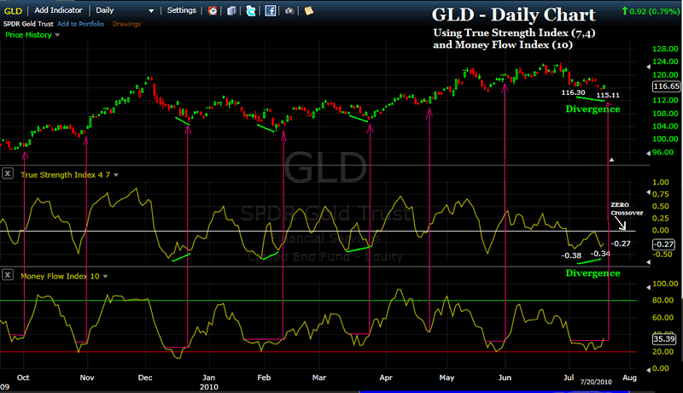The height and width of the screenshot is (393, 683).
Task: Click the 7/20/2010 date label
Action: [x=596, y=382]
